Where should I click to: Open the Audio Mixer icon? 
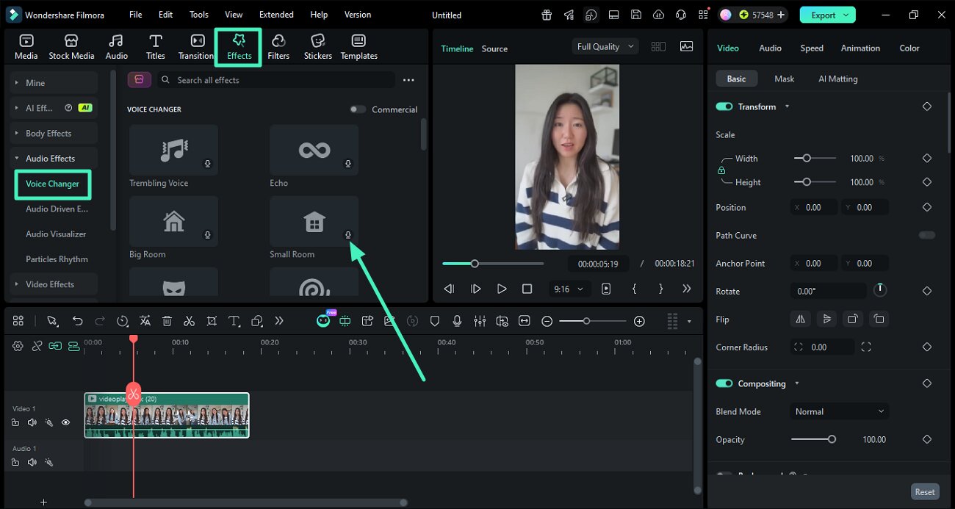pyautogui.click(x=480, y=321)
